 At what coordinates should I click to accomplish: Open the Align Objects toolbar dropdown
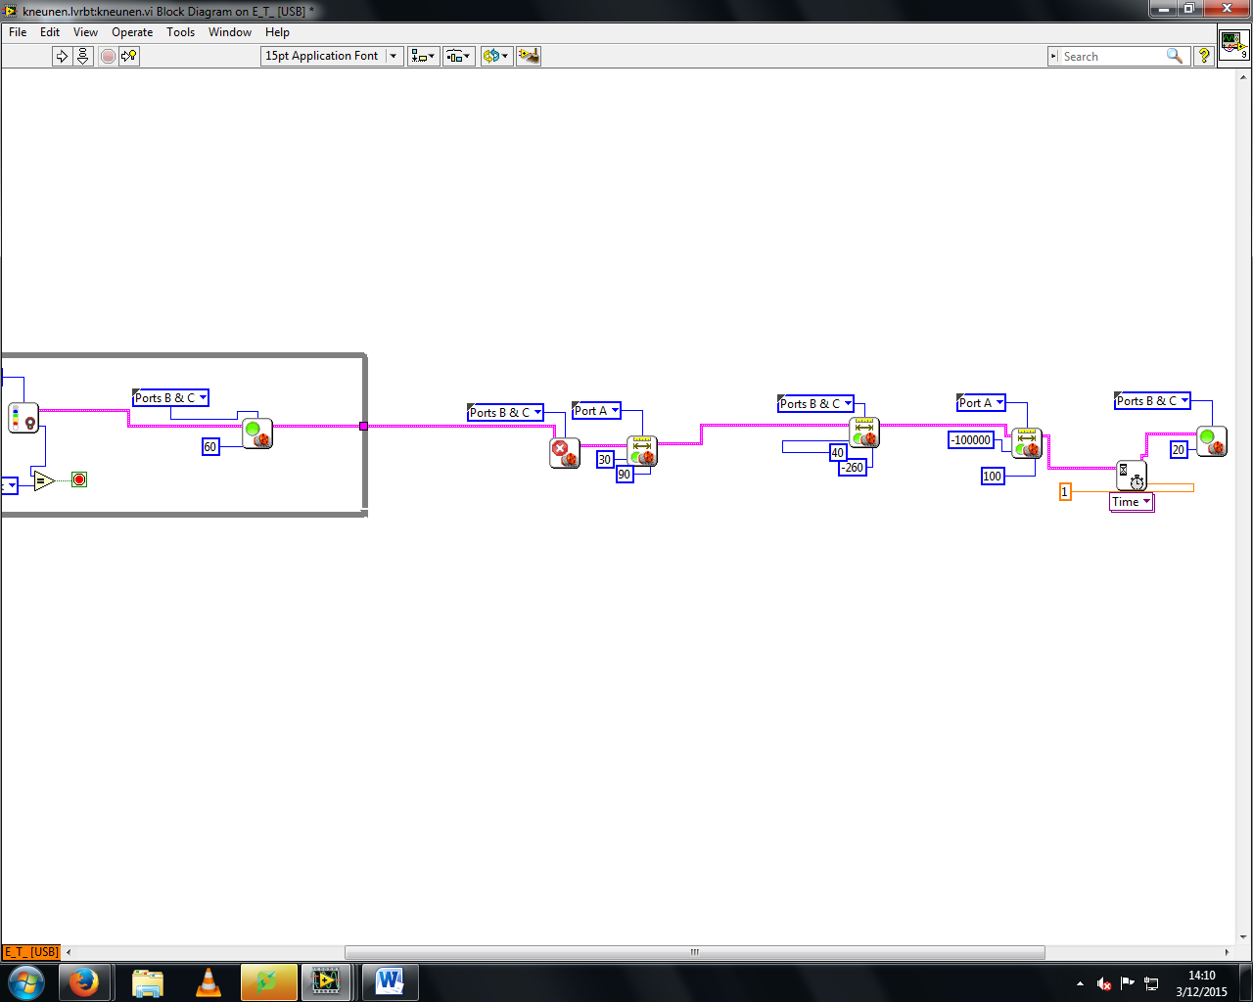(423, 56)
